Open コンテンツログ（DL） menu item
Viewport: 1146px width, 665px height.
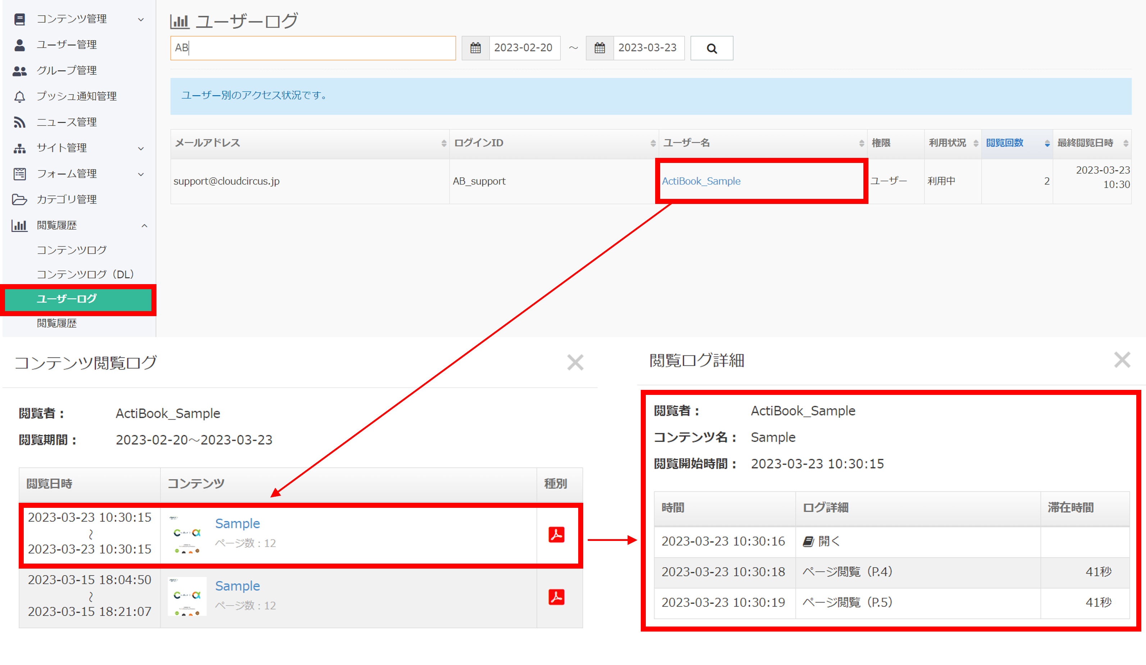click(85, 274)
